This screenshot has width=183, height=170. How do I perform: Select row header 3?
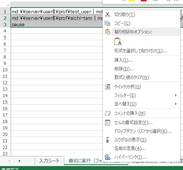coord(5,24)
